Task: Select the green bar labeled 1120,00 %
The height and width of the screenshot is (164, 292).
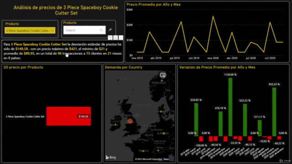Action: tap(230, 107)
